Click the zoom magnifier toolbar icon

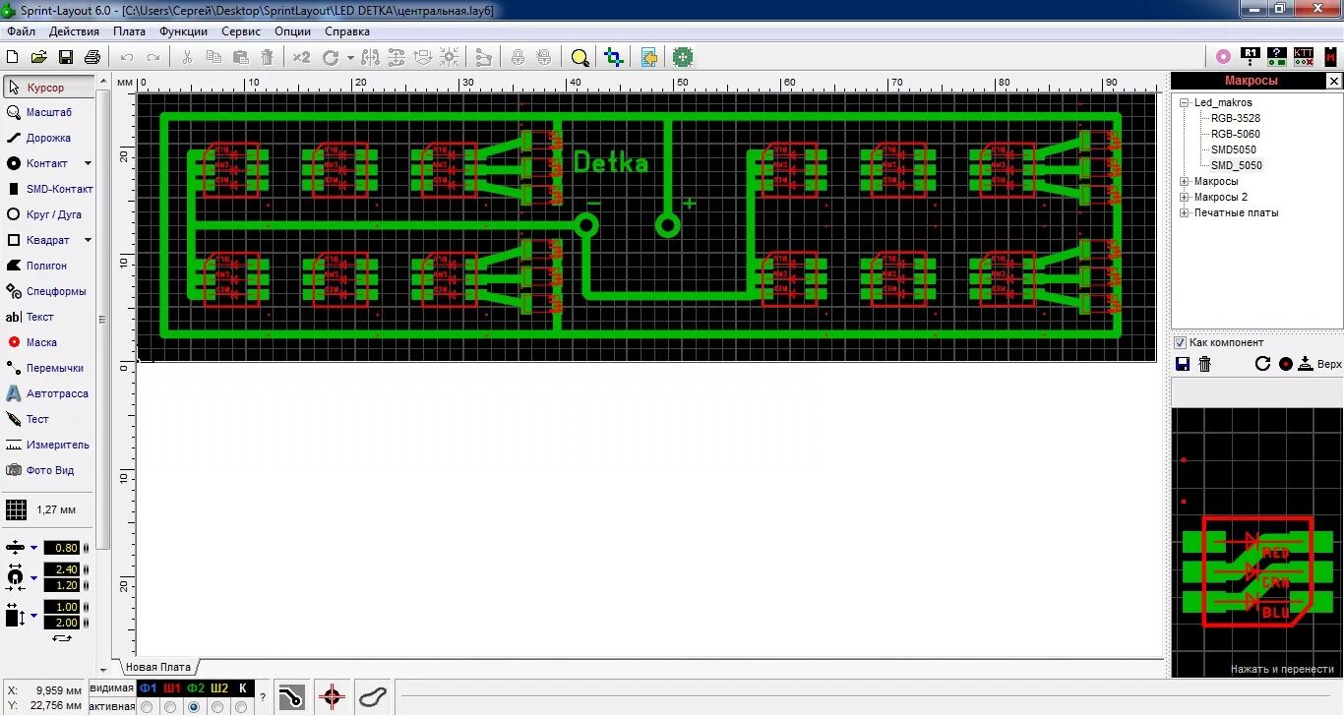580,57
